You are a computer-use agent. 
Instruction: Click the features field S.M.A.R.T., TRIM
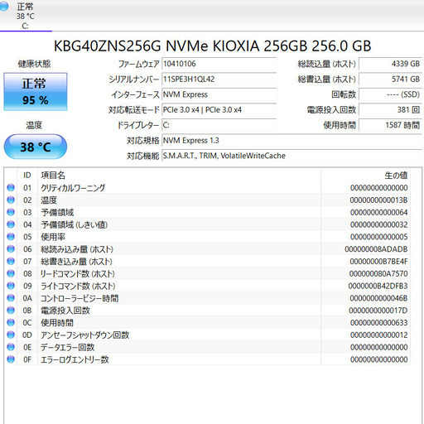[x=291, y=156]
